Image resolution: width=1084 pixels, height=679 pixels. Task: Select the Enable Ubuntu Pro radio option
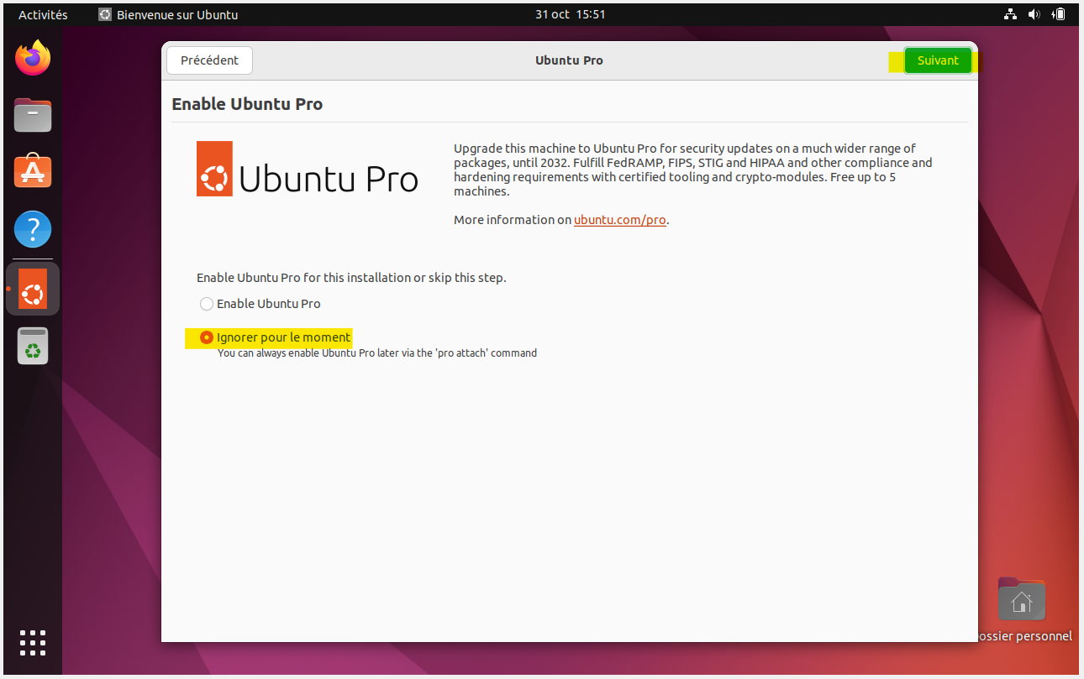click(207, 304)
